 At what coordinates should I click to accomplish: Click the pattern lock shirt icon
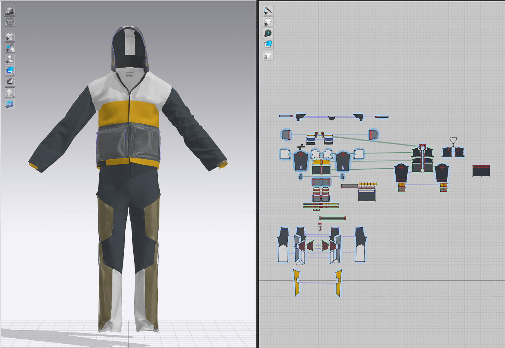point(268,56)
